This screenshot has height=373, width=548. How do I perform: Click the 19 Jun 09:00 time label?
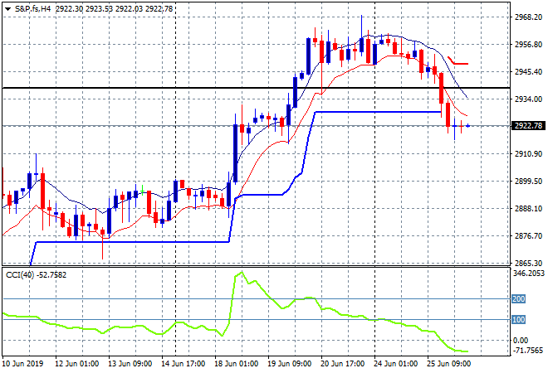(290, 364)
